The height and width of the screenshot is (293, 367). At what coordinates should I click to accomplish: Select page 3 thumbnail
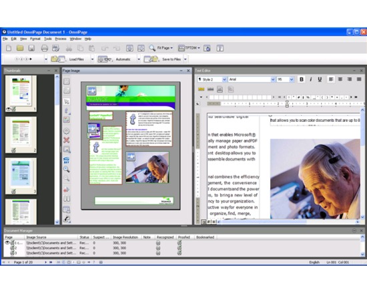click(x=21, y=176)
